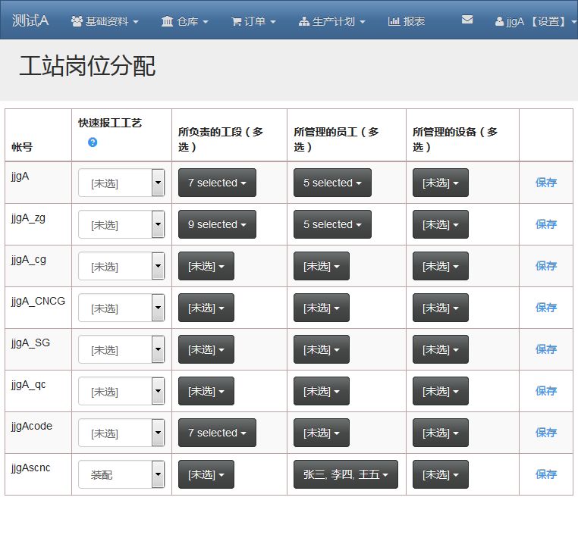Screen dimensions: 578x541
Task: Open the 报表 reports page
Action: (407, 21)
